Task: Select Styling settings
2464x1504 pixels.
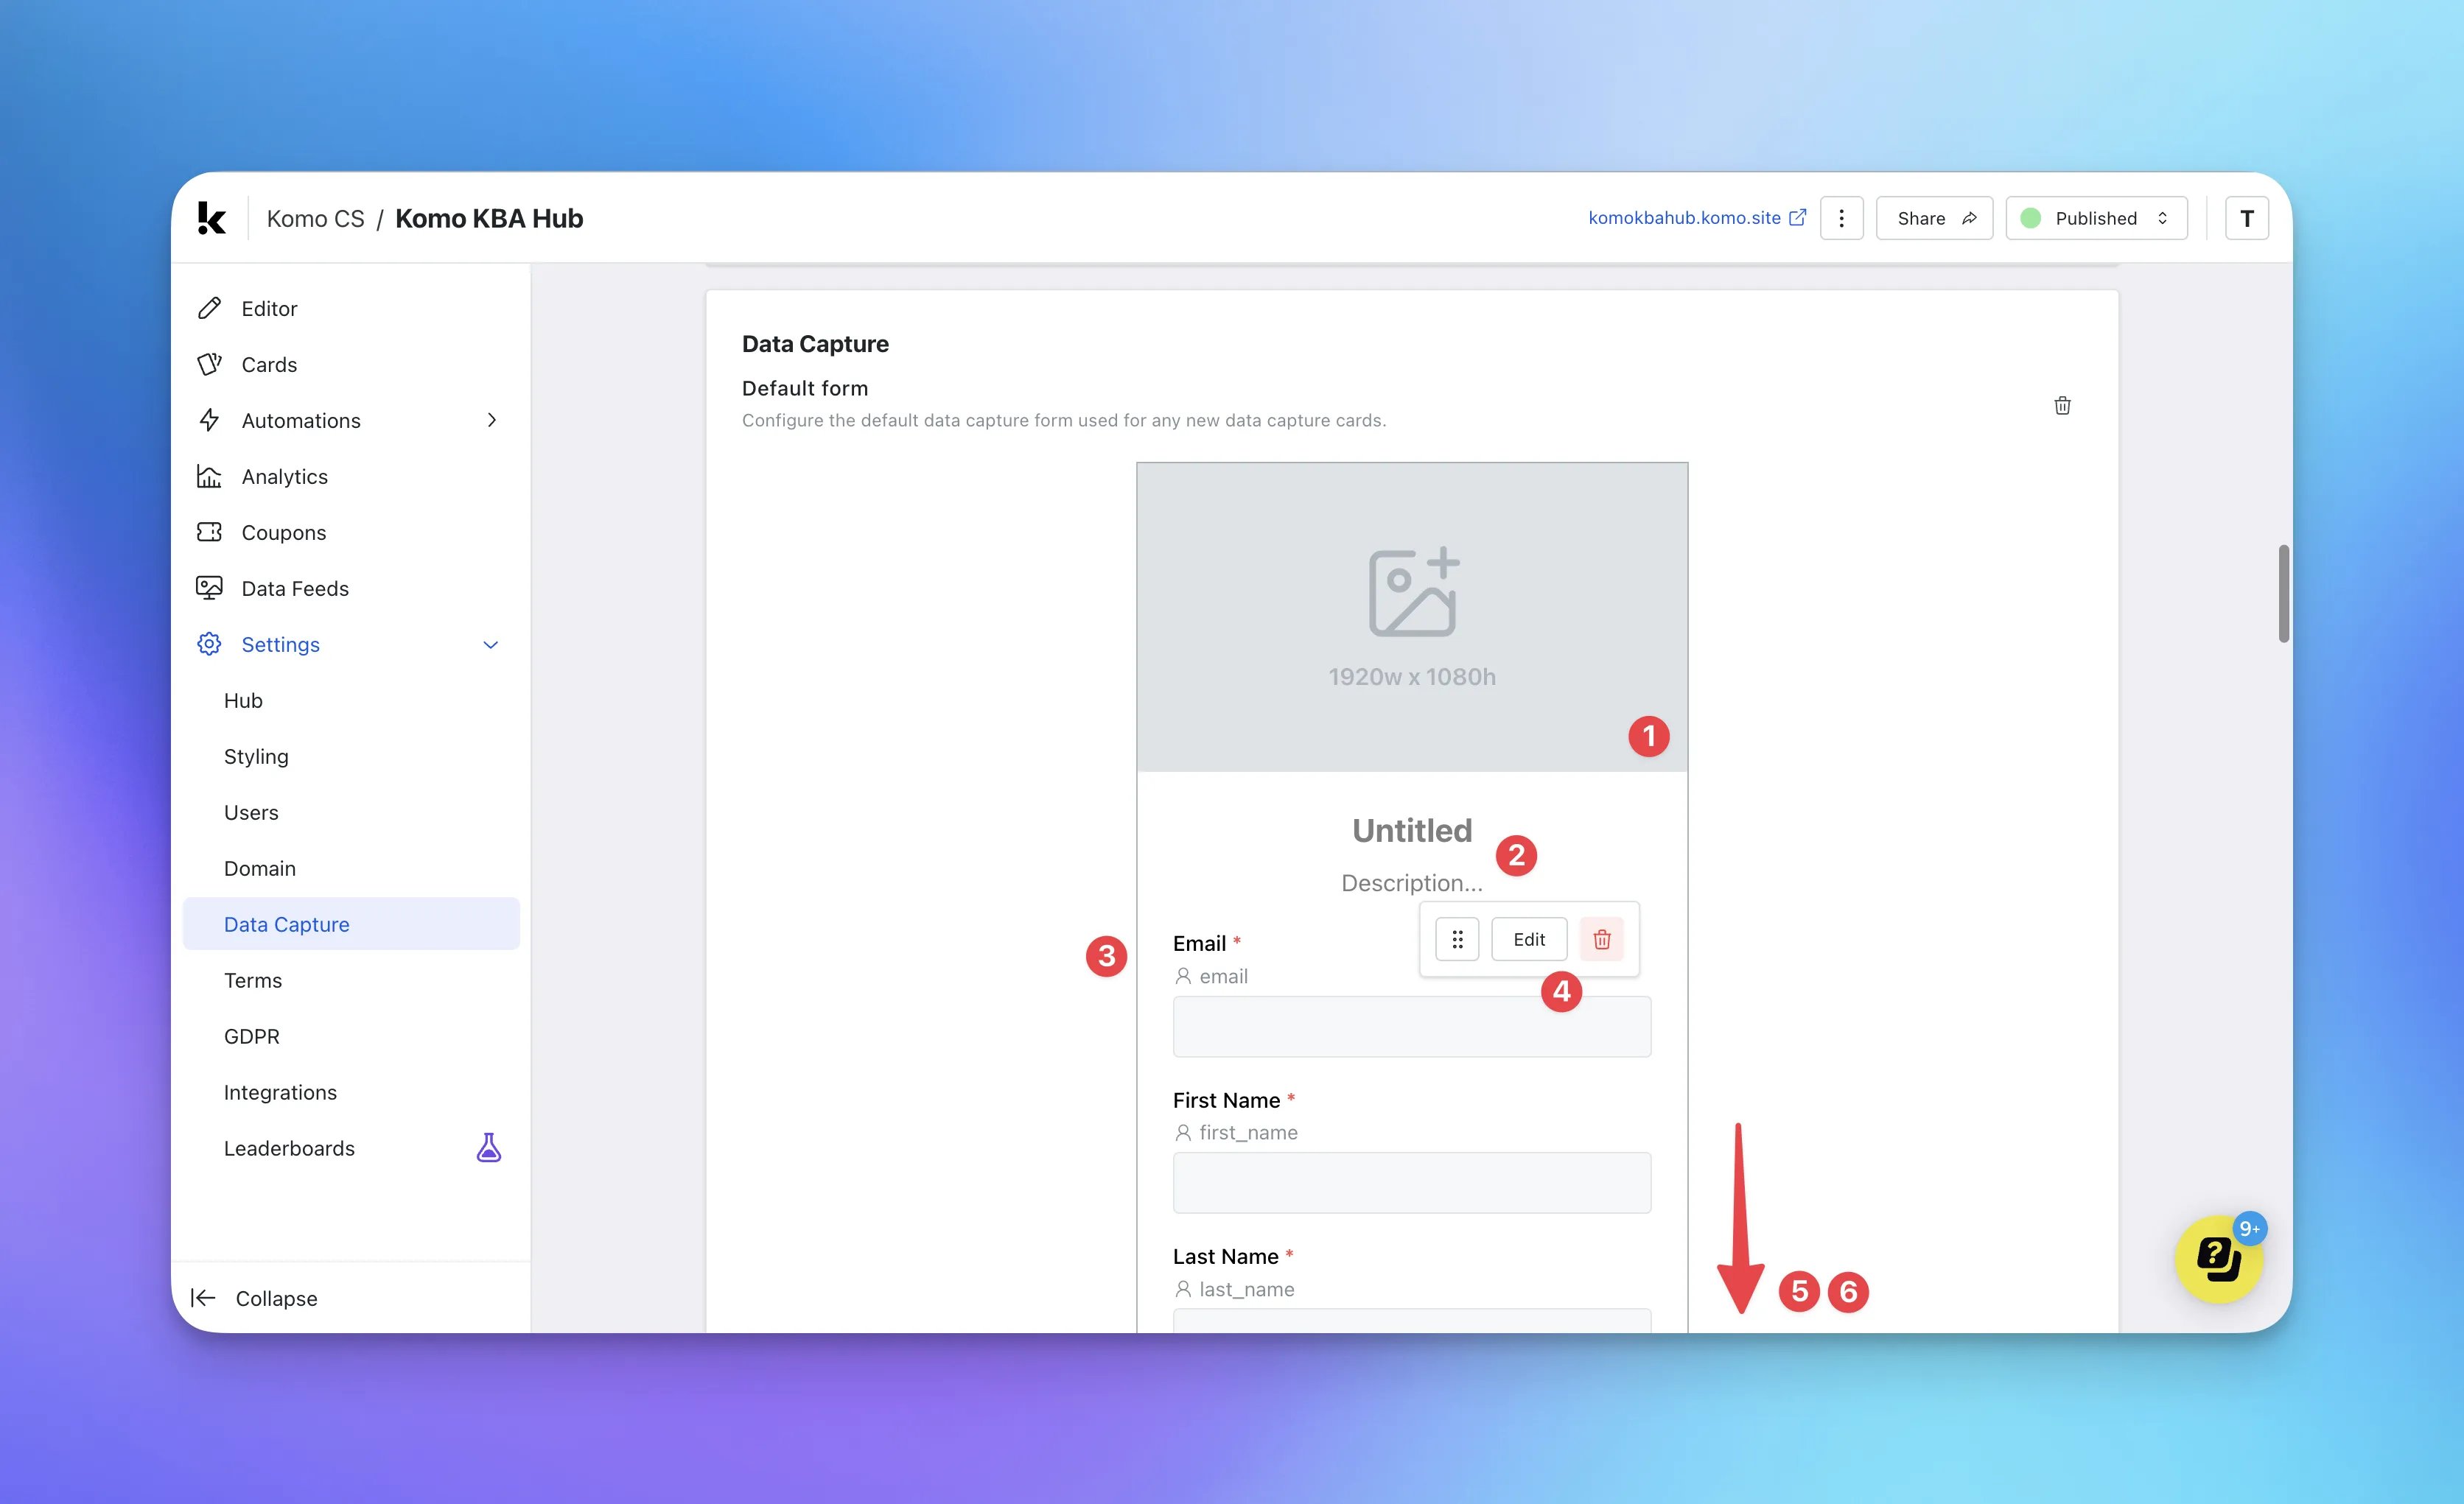Action: pyautogui.click(x=350, y=756)
